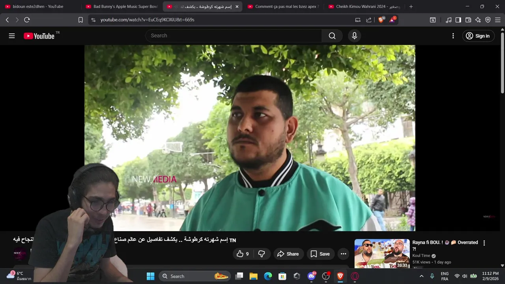Open Brave Rewards triangle icon
The image size is (505, 284).
click(x=393, y=19)
